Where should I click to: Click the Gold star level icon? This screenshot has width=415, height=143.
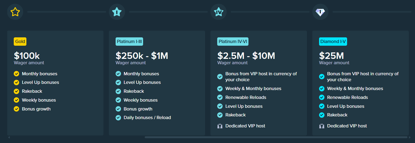pos(15,12)
